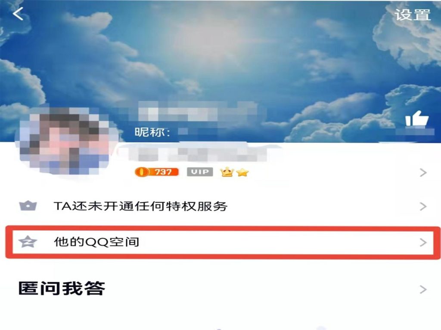Open 他的QQ空间 entry
The width and height of the screenshot is (441, 330).
pyautogui.click(x=223, y=242)
